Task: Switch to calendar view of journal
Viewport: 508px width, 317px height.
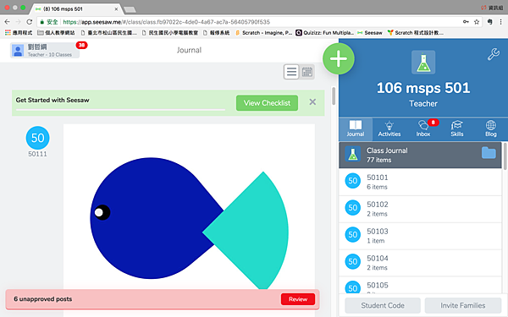Action: 306,72
